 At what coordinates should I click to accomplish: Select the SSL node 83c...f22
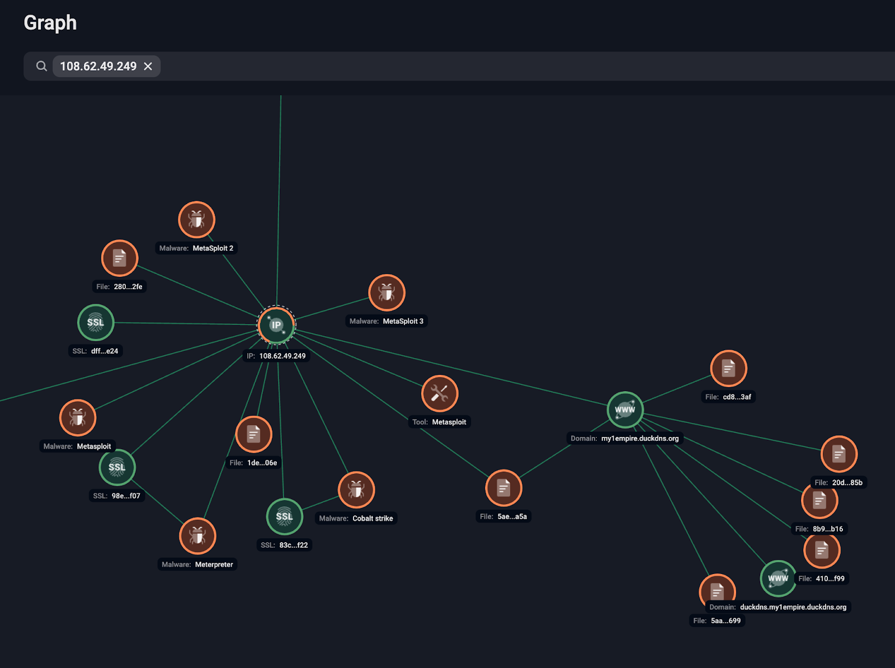tap(284, 516)
